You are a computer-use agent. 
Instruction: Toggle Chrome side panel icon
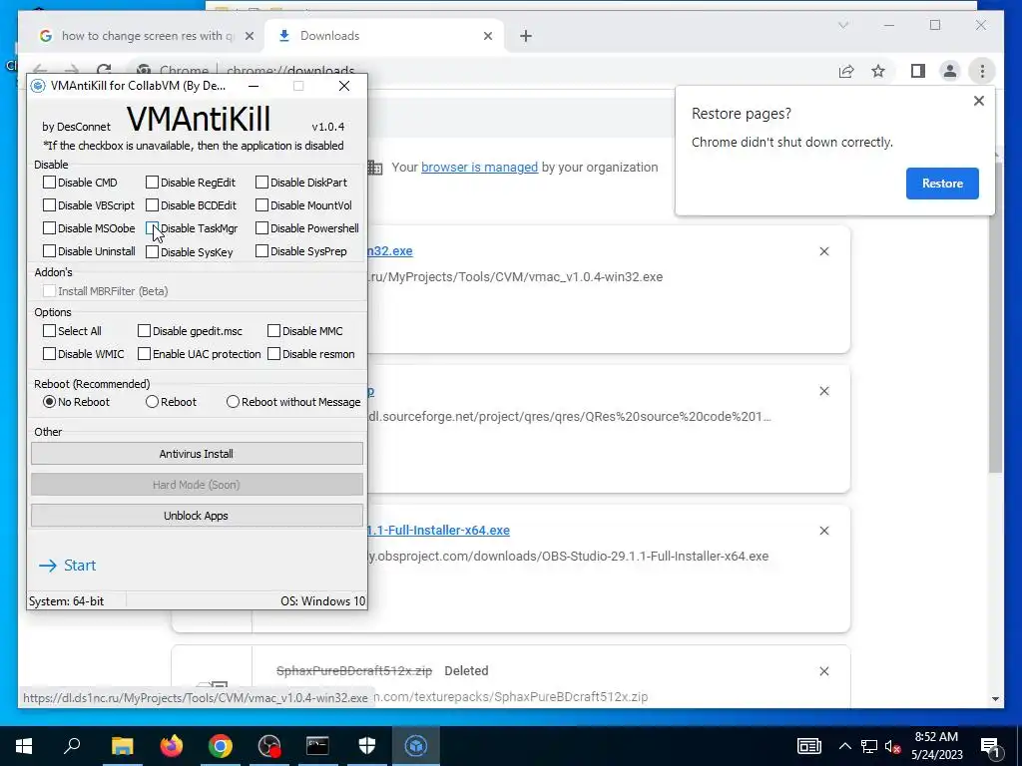(x=918, y=71)
